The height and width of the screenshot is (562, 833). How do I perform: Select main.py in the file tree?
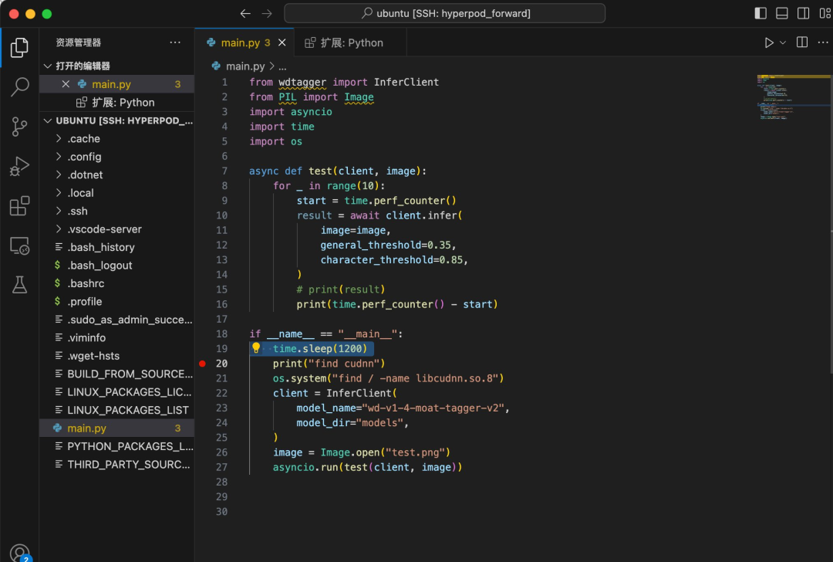coord(116,428)
